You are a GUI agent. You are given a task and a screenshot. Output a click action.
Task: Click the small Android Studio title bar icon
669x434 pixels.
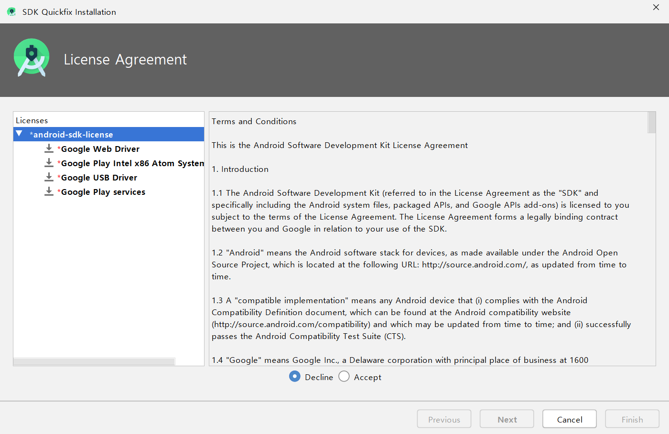pos(11,12)
